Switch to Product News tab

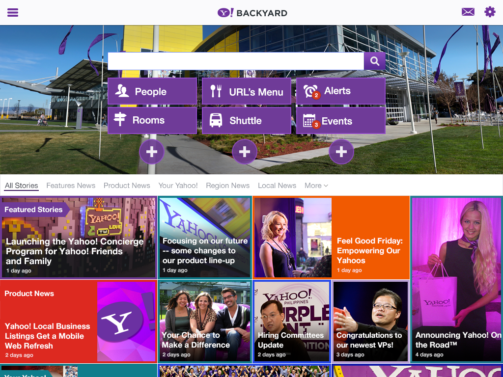pyautogui.click(x=127, y=186)
